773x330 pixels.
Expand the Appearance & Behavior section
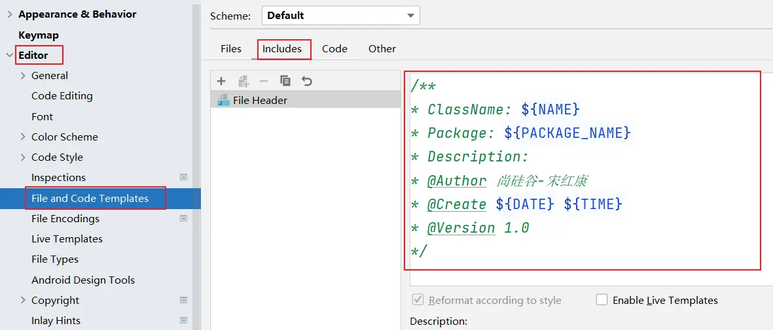10,14
